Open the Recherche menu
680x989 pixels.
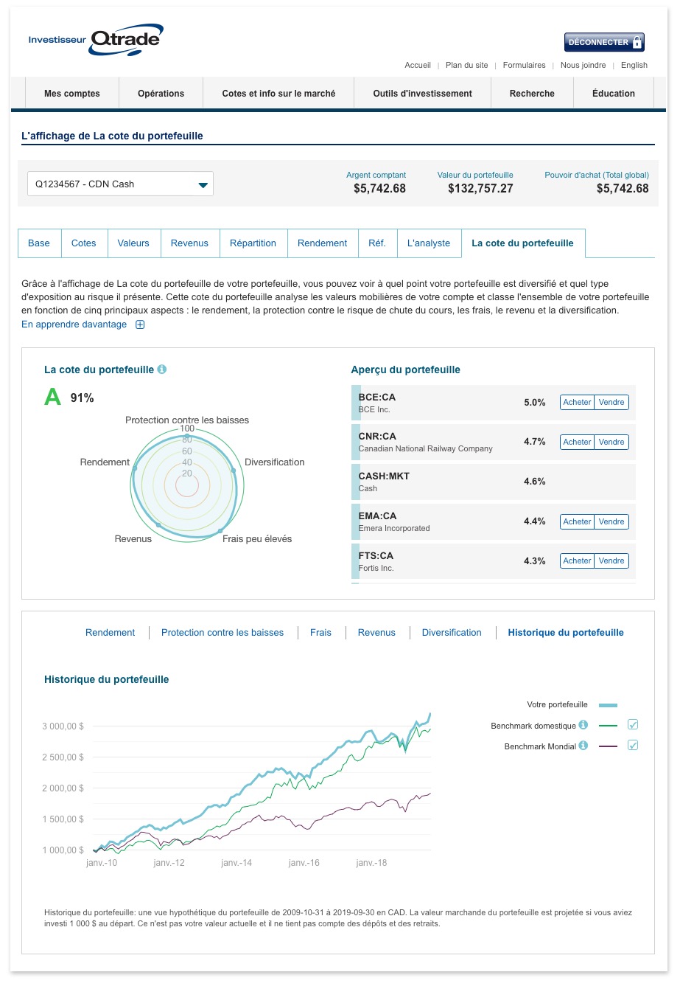click(532, 94)
